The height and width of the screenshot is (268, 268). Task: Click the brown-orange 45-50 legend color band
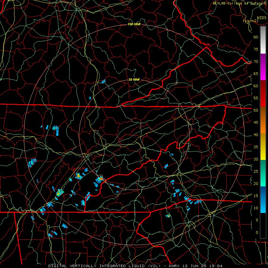tap(263, 120)
